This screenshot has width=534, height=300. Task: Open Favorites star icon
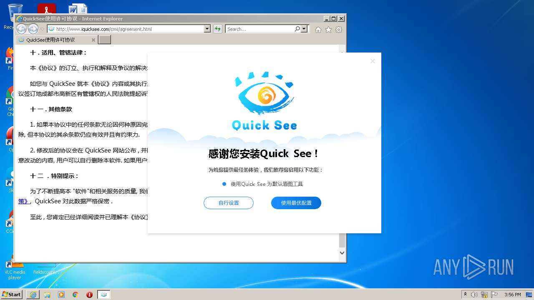[x=328, y=30]
